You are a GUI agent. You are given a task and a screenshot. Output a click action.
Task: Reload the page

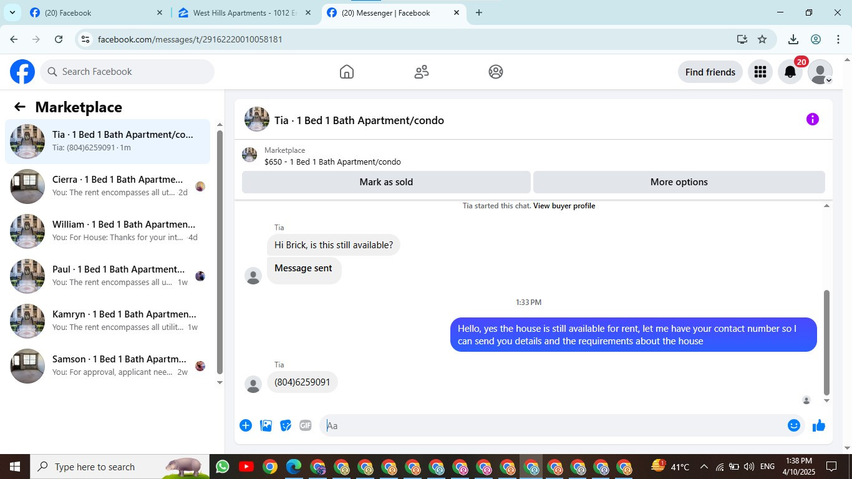coord(59,39)
